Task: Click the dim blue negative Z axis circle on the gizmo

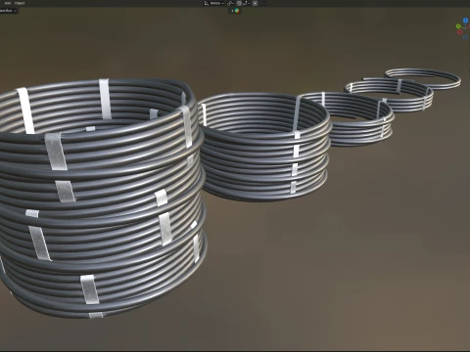Action: (x=466, y=37)
